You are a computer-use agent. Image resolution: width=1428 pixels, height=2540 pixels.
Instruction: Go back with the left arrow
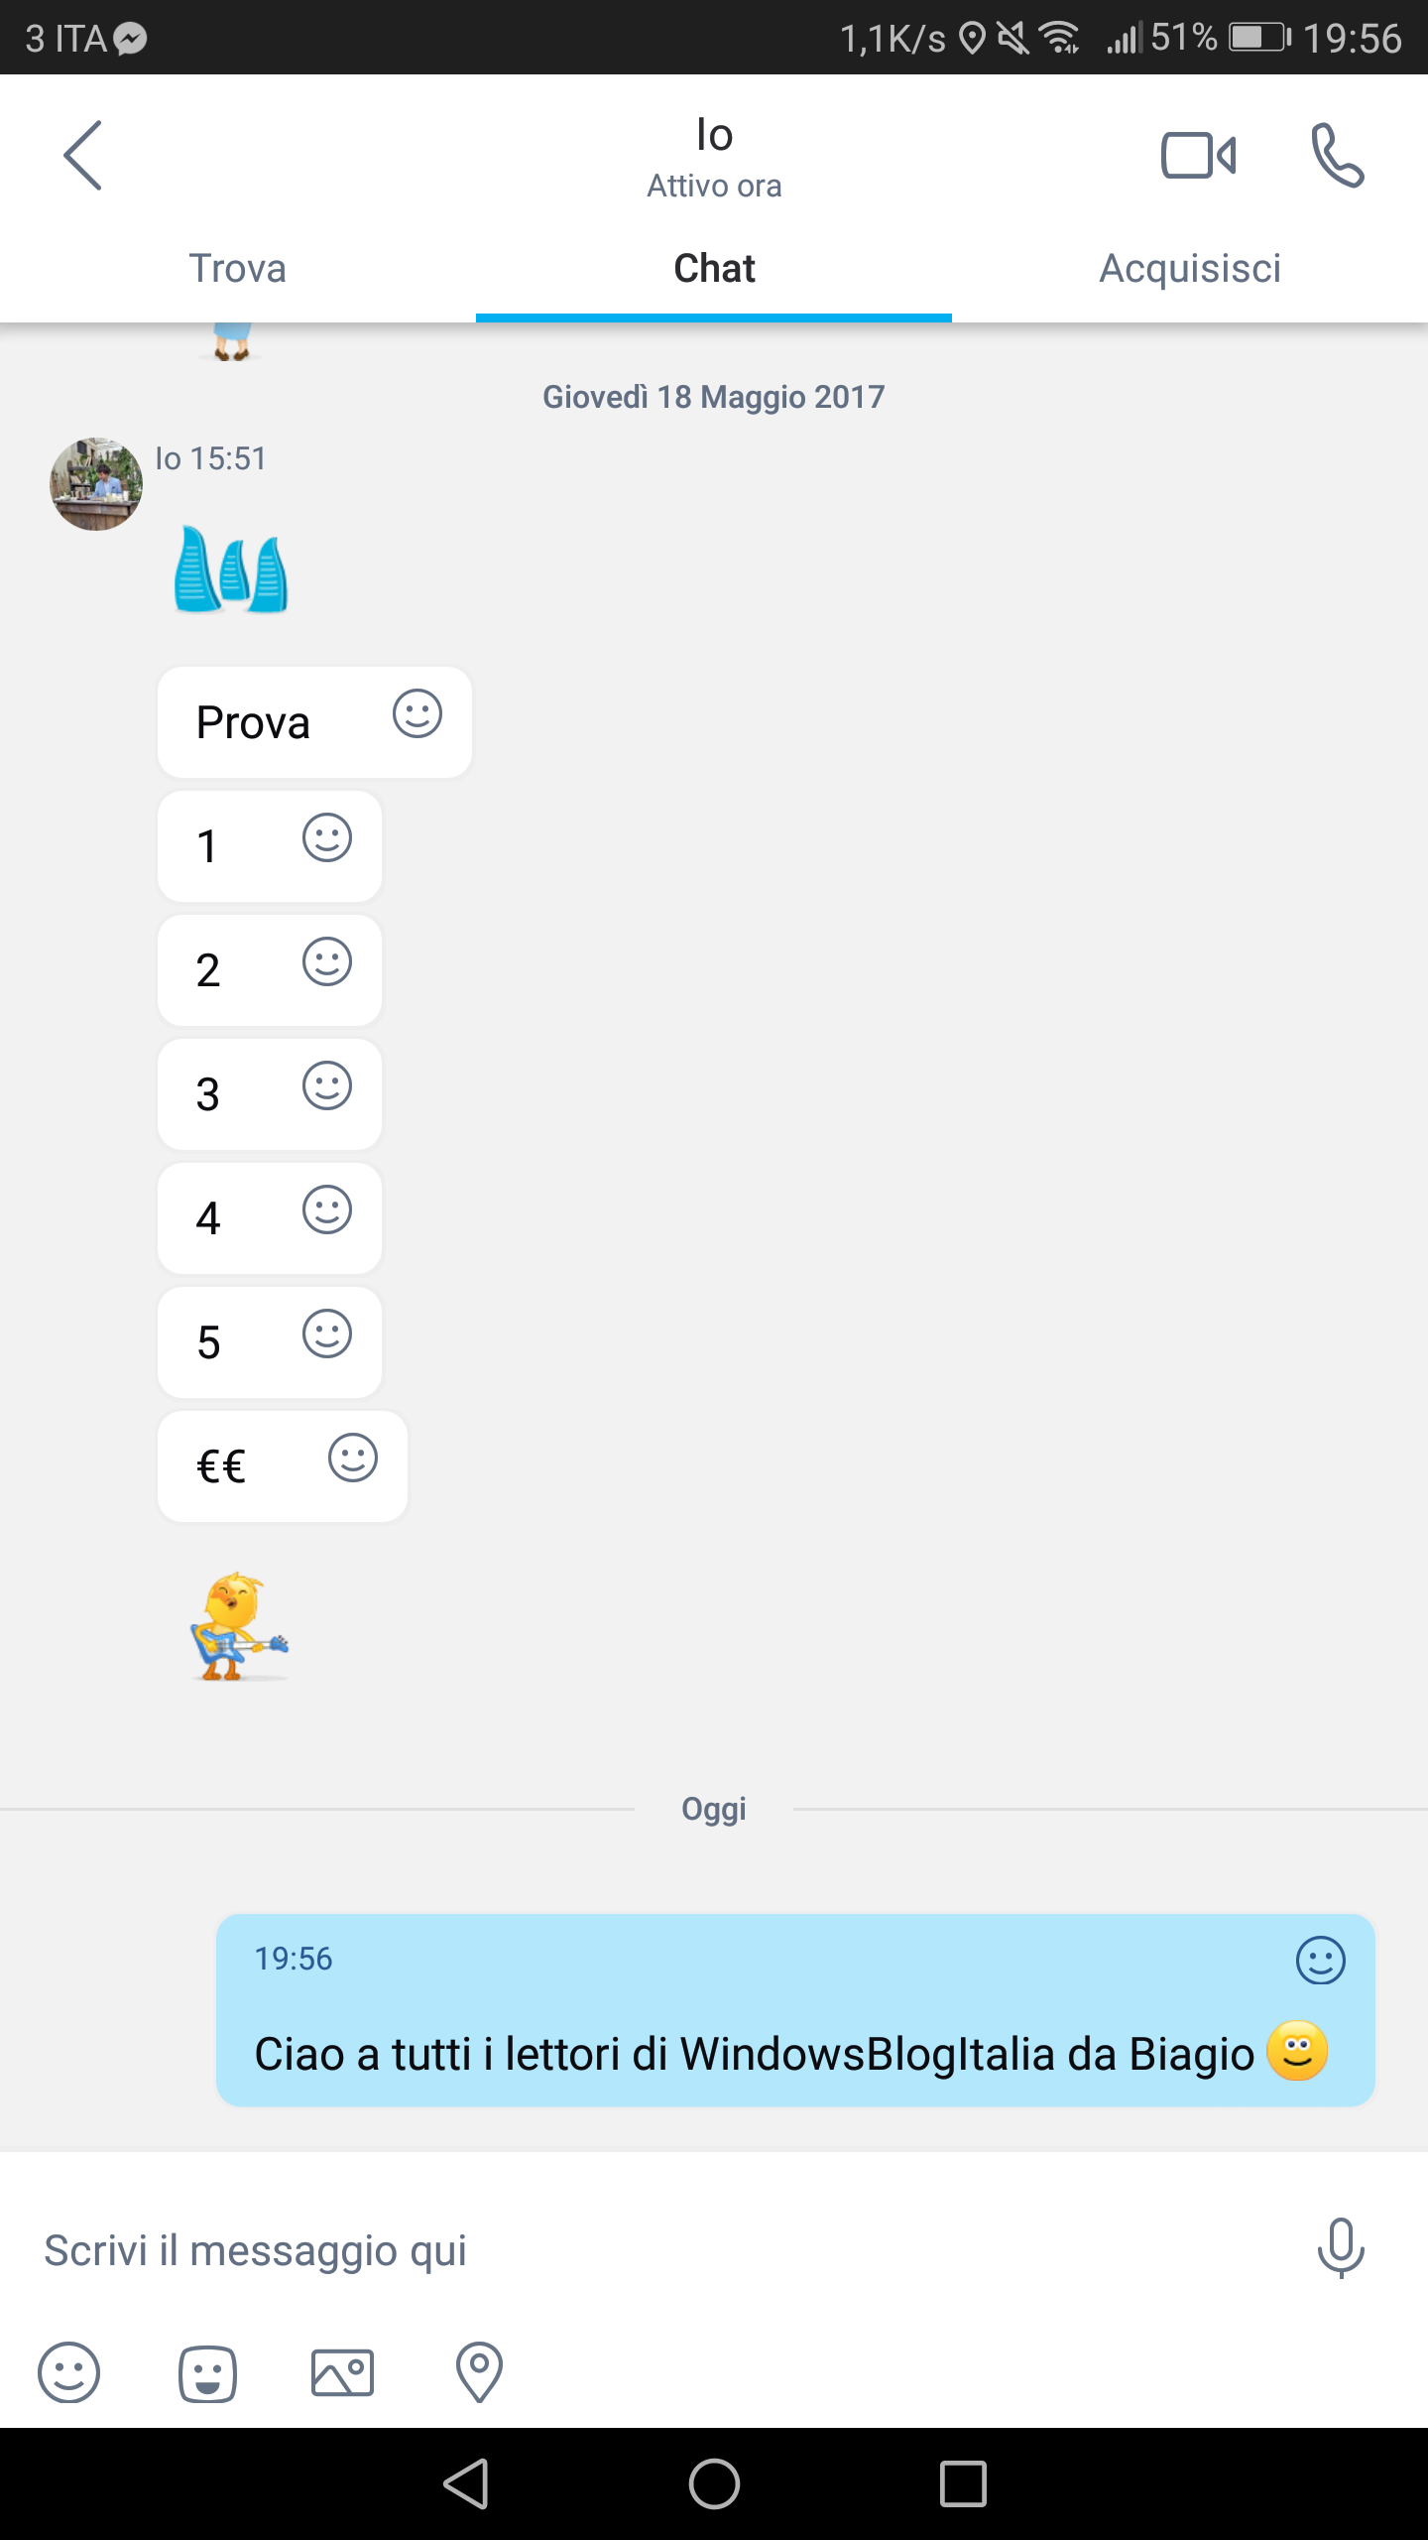[83, 156]
